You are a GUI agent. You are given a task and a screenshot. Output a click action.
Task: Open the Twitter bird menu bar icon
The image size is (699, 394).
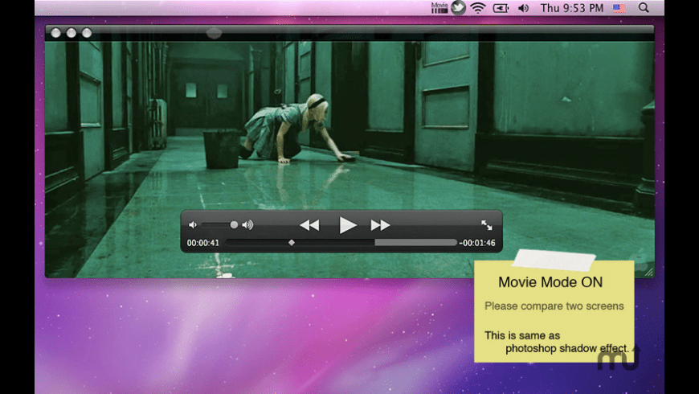coord(458,7)
